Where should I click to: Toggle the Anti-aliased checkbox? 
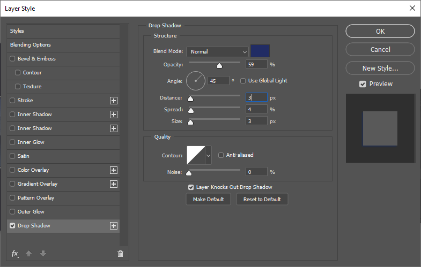(x=221, y=155)
